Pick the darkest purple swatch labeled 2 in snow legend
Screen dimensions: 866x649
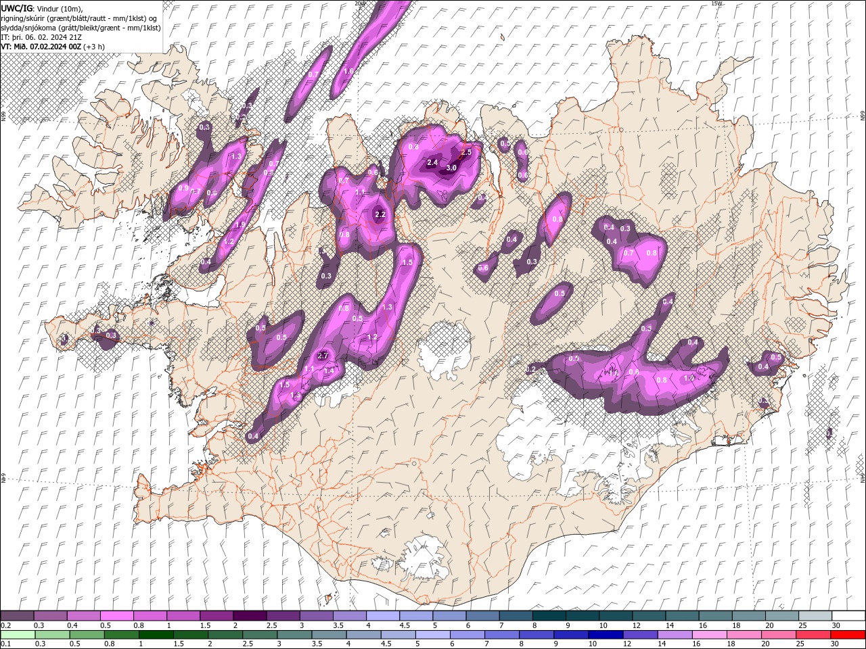pos(249,616)
